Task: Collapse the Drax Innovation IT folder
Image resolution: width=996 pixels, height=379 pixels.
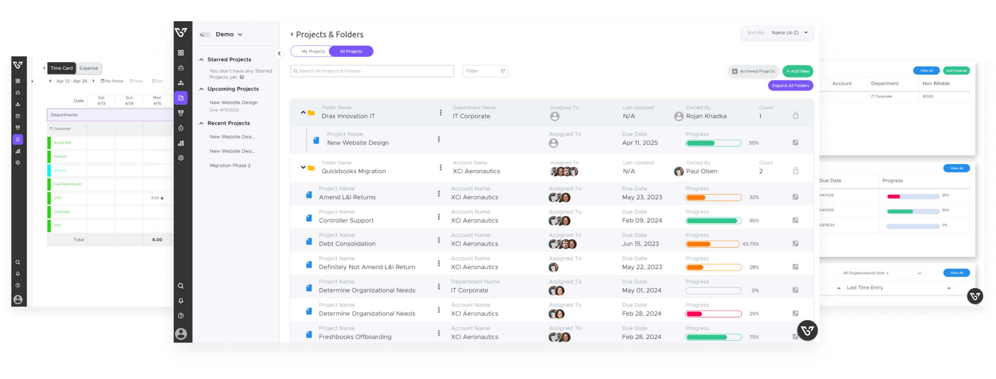Action: [x=303, y=112]
